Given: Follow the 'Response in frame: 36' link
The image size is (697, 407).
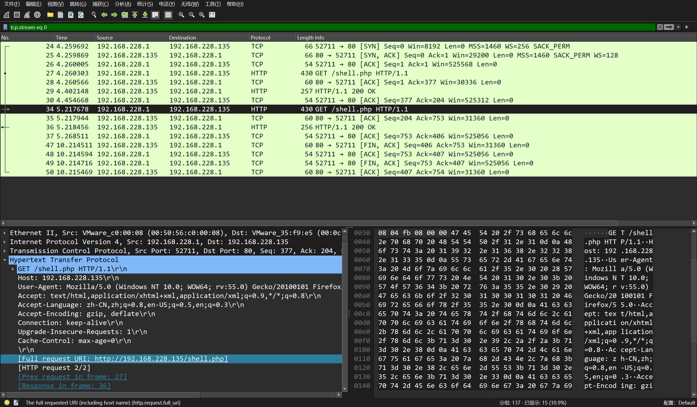Looking at the screenshot, I should coord(64,385).
